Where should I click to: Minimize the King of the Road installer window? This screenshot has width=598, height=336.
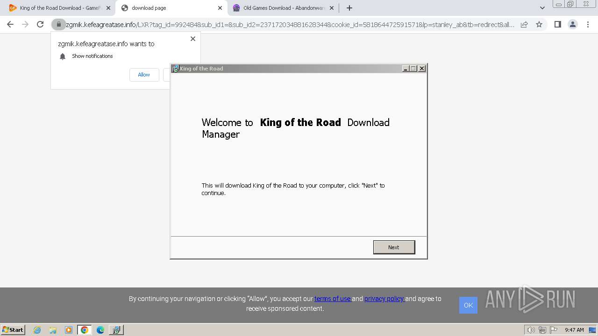pyautogui.click(x=406, y=69)
